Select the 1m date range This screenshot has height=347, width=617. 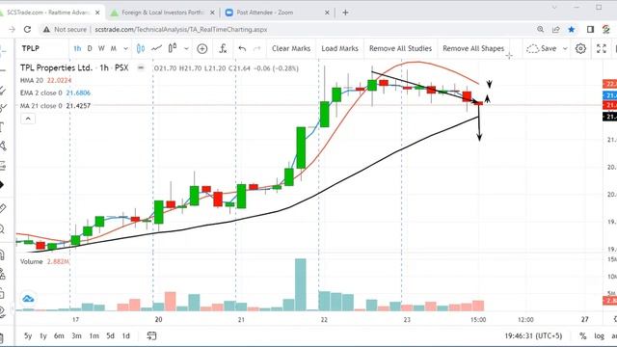click(94, 336)
